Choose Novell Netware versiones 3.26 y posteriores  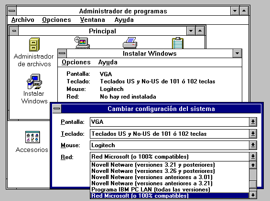click(x=170, y=171)
